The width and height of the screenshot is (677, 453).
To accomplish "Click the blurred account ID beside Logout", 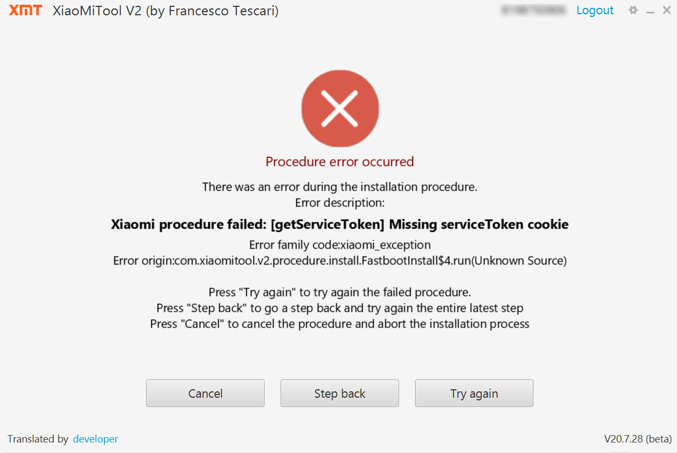I will [x=534, y=11].
